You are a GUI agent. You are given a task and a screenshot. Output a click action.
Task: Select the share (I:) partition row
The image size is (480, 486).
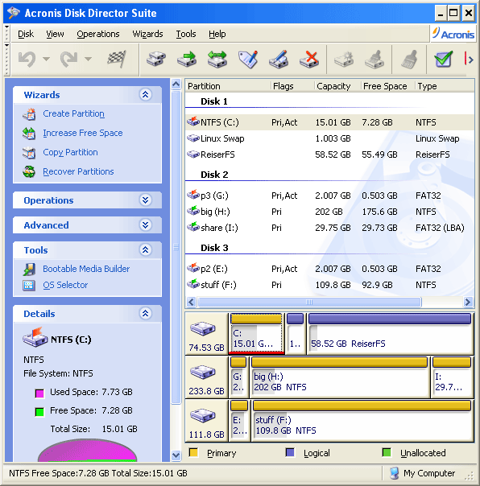[x=329, y=228]
